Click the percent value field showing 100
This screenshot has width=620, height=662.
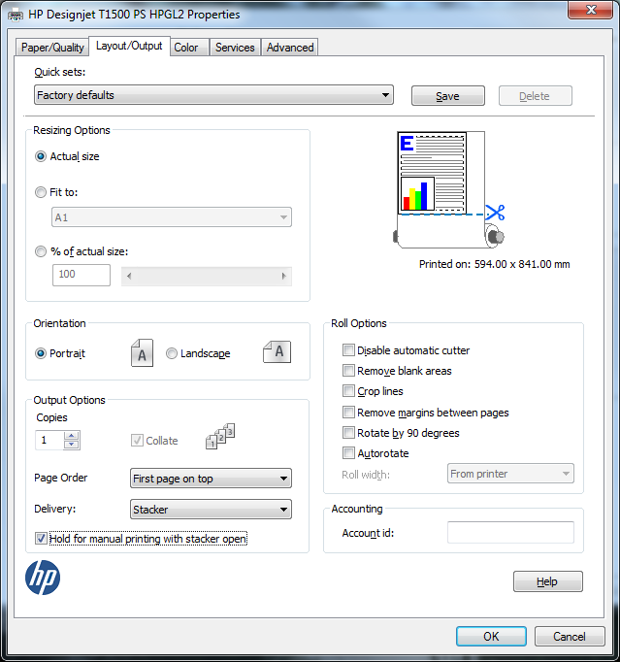pos(82,275)
